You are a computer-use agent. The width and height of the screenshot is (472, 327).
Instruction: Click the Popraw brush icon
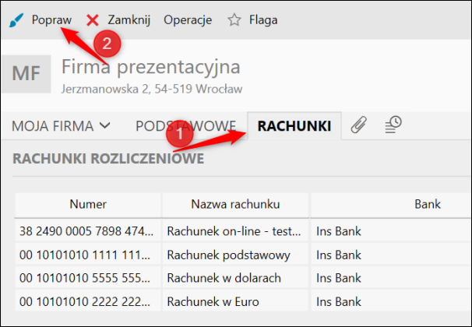click(16, 20)
